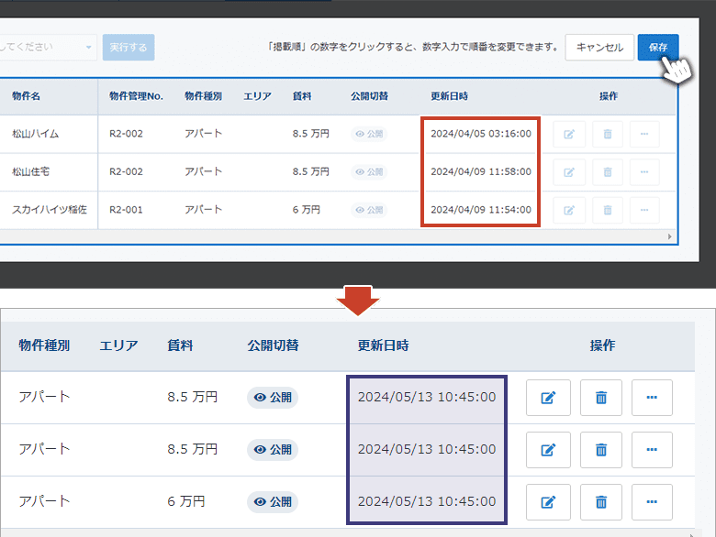Click edit icon for 松山ハイム row

pos(568,134)
